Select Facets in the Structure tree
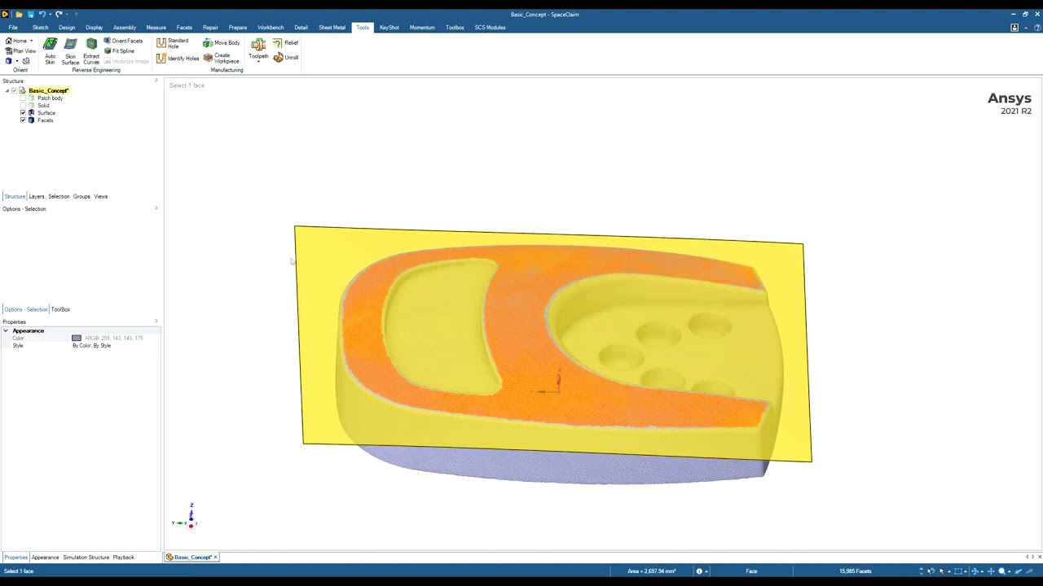 tap(46, 120)
